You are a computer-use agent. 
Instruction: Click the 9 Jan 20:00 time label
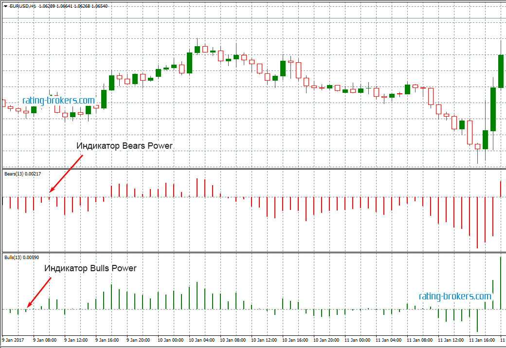[138, 340]
